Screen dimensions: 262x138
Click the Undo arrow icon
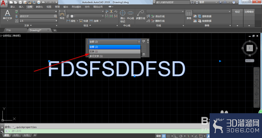(x=43, y=2)
